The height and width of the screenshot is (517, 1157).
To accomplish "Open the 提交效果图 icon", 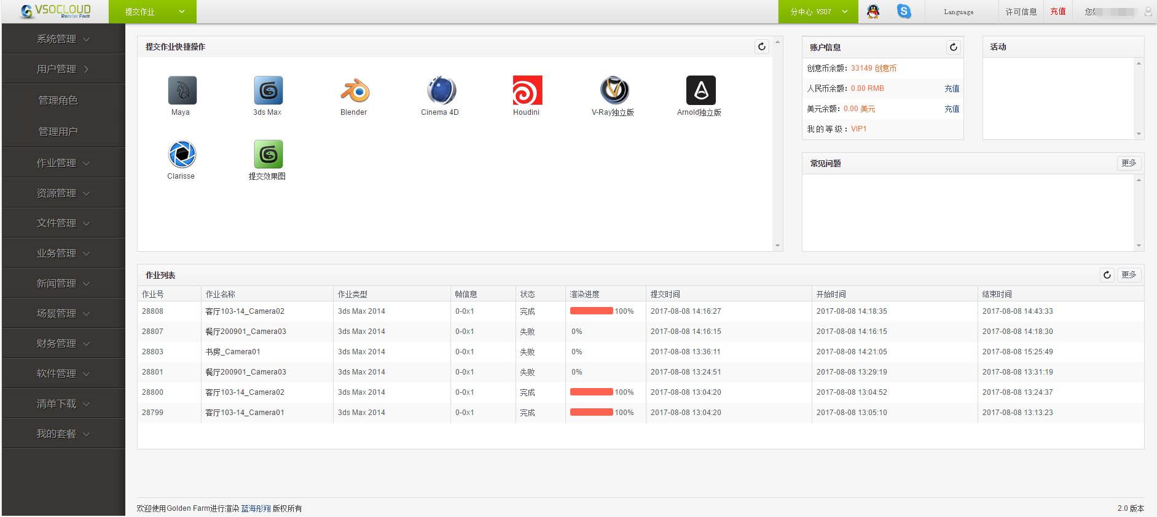I will coord(269,154).
